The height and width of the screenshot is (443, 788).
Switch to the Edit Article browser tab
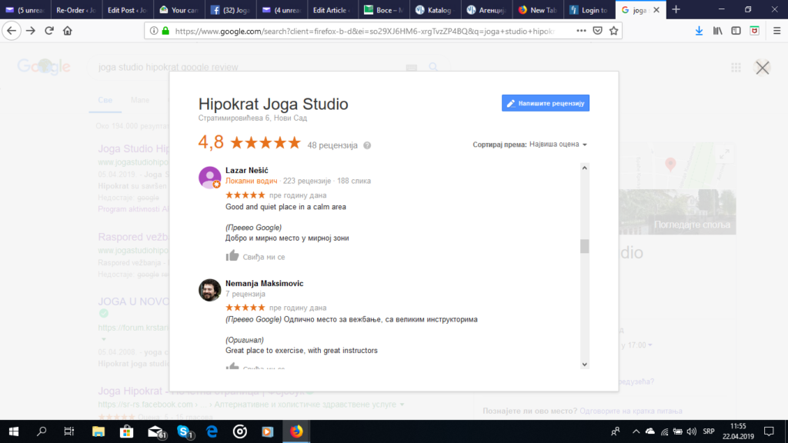click(332, 9)
